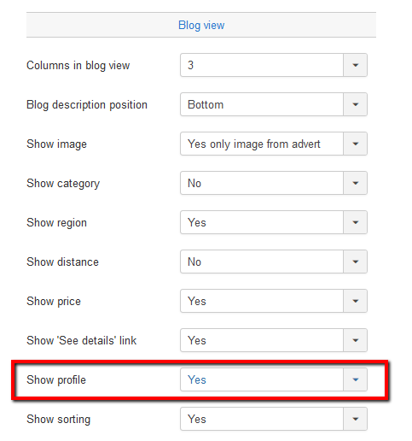This screenshot has height=441, width=412.
Task: Click the Show image dropdown arrow
Action: [x=355, y=144]
